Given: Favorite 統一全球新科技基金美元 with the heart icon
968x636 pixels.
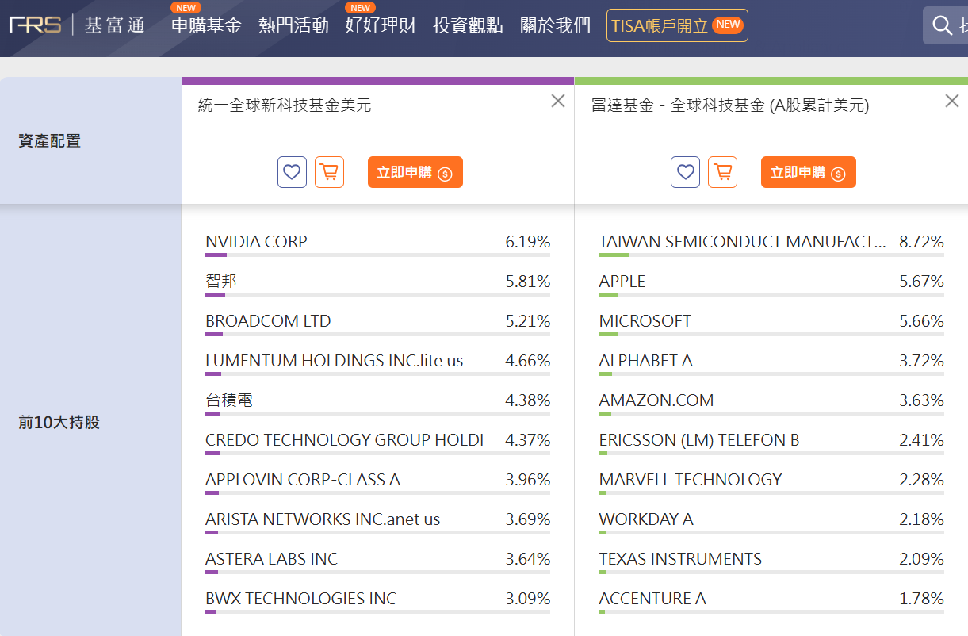Looking at the screenshot, I should (x=292, y=171).
